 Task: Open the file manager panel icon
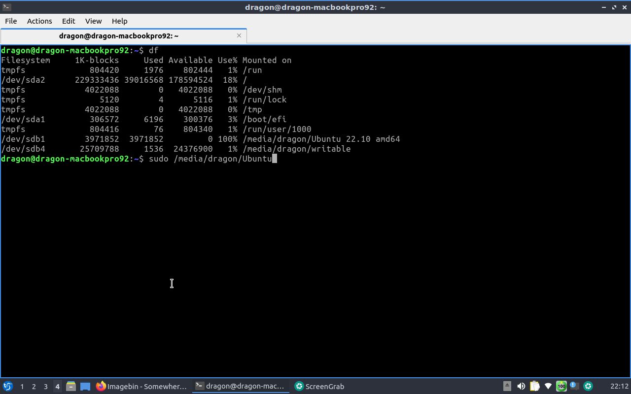tap(71, 387)
